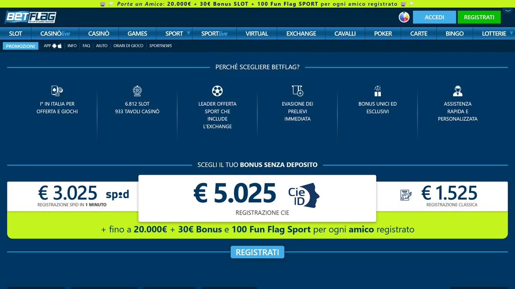Viewport: 515px width, 289px height.
Task: Open ORARI DI GIOCO link
Action: click(x=128, y=46)
